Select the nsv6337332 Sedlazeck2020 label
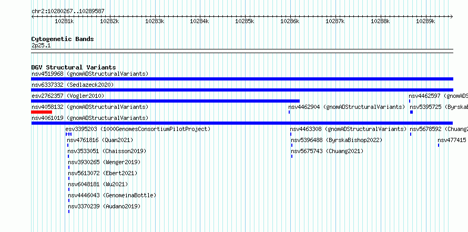 [73, 85]
